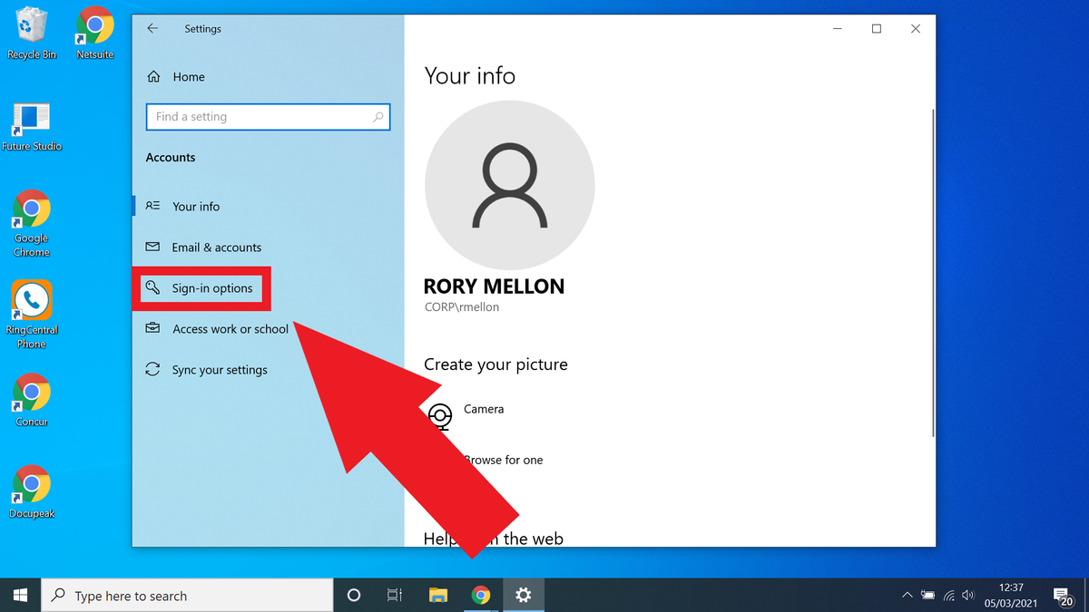Select Sync your settings
The image size is (1089, 612).
[x=220, y=369]
